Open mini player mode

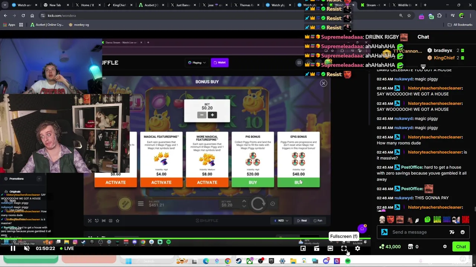(x=303, y=248)
